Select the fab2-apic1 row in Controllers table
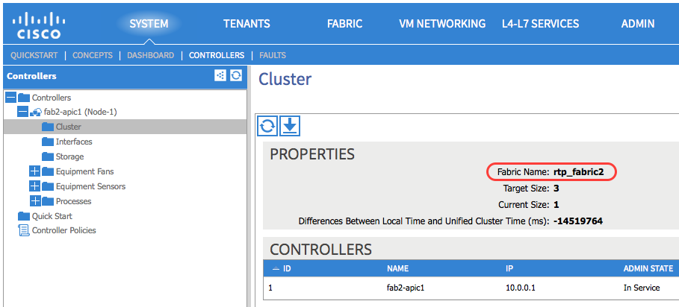The width and height of the screenshot is (679, 307). pyautogui.click(x=471, y=288)
